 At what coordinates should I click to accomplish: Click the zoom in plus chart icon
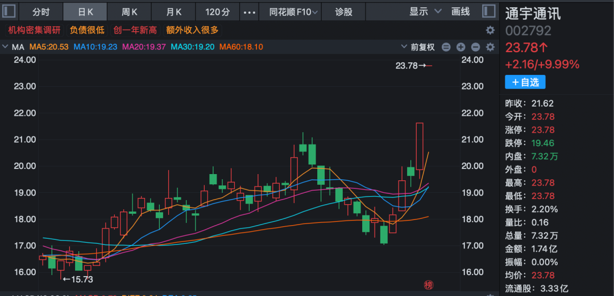point(460,47)
